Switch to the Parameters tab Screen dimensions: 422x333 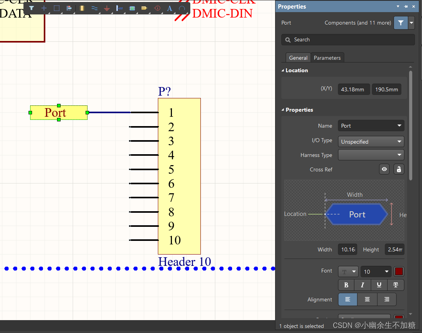point(327,58)
